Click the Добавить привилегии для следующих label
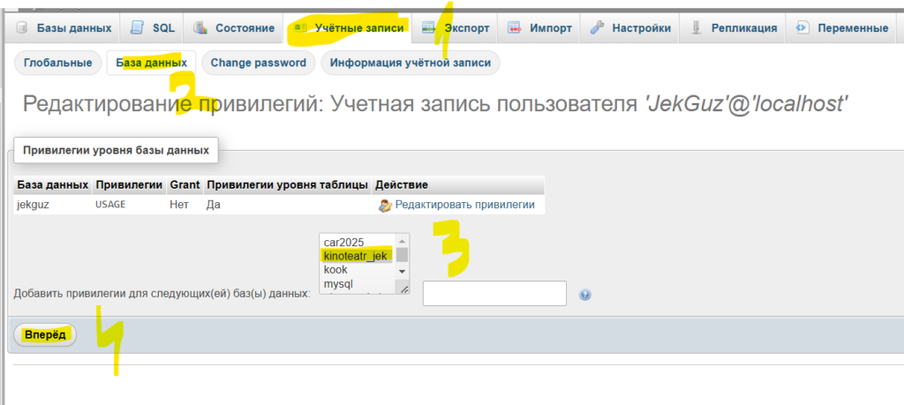The image size is (904, 405). point(162,294)
